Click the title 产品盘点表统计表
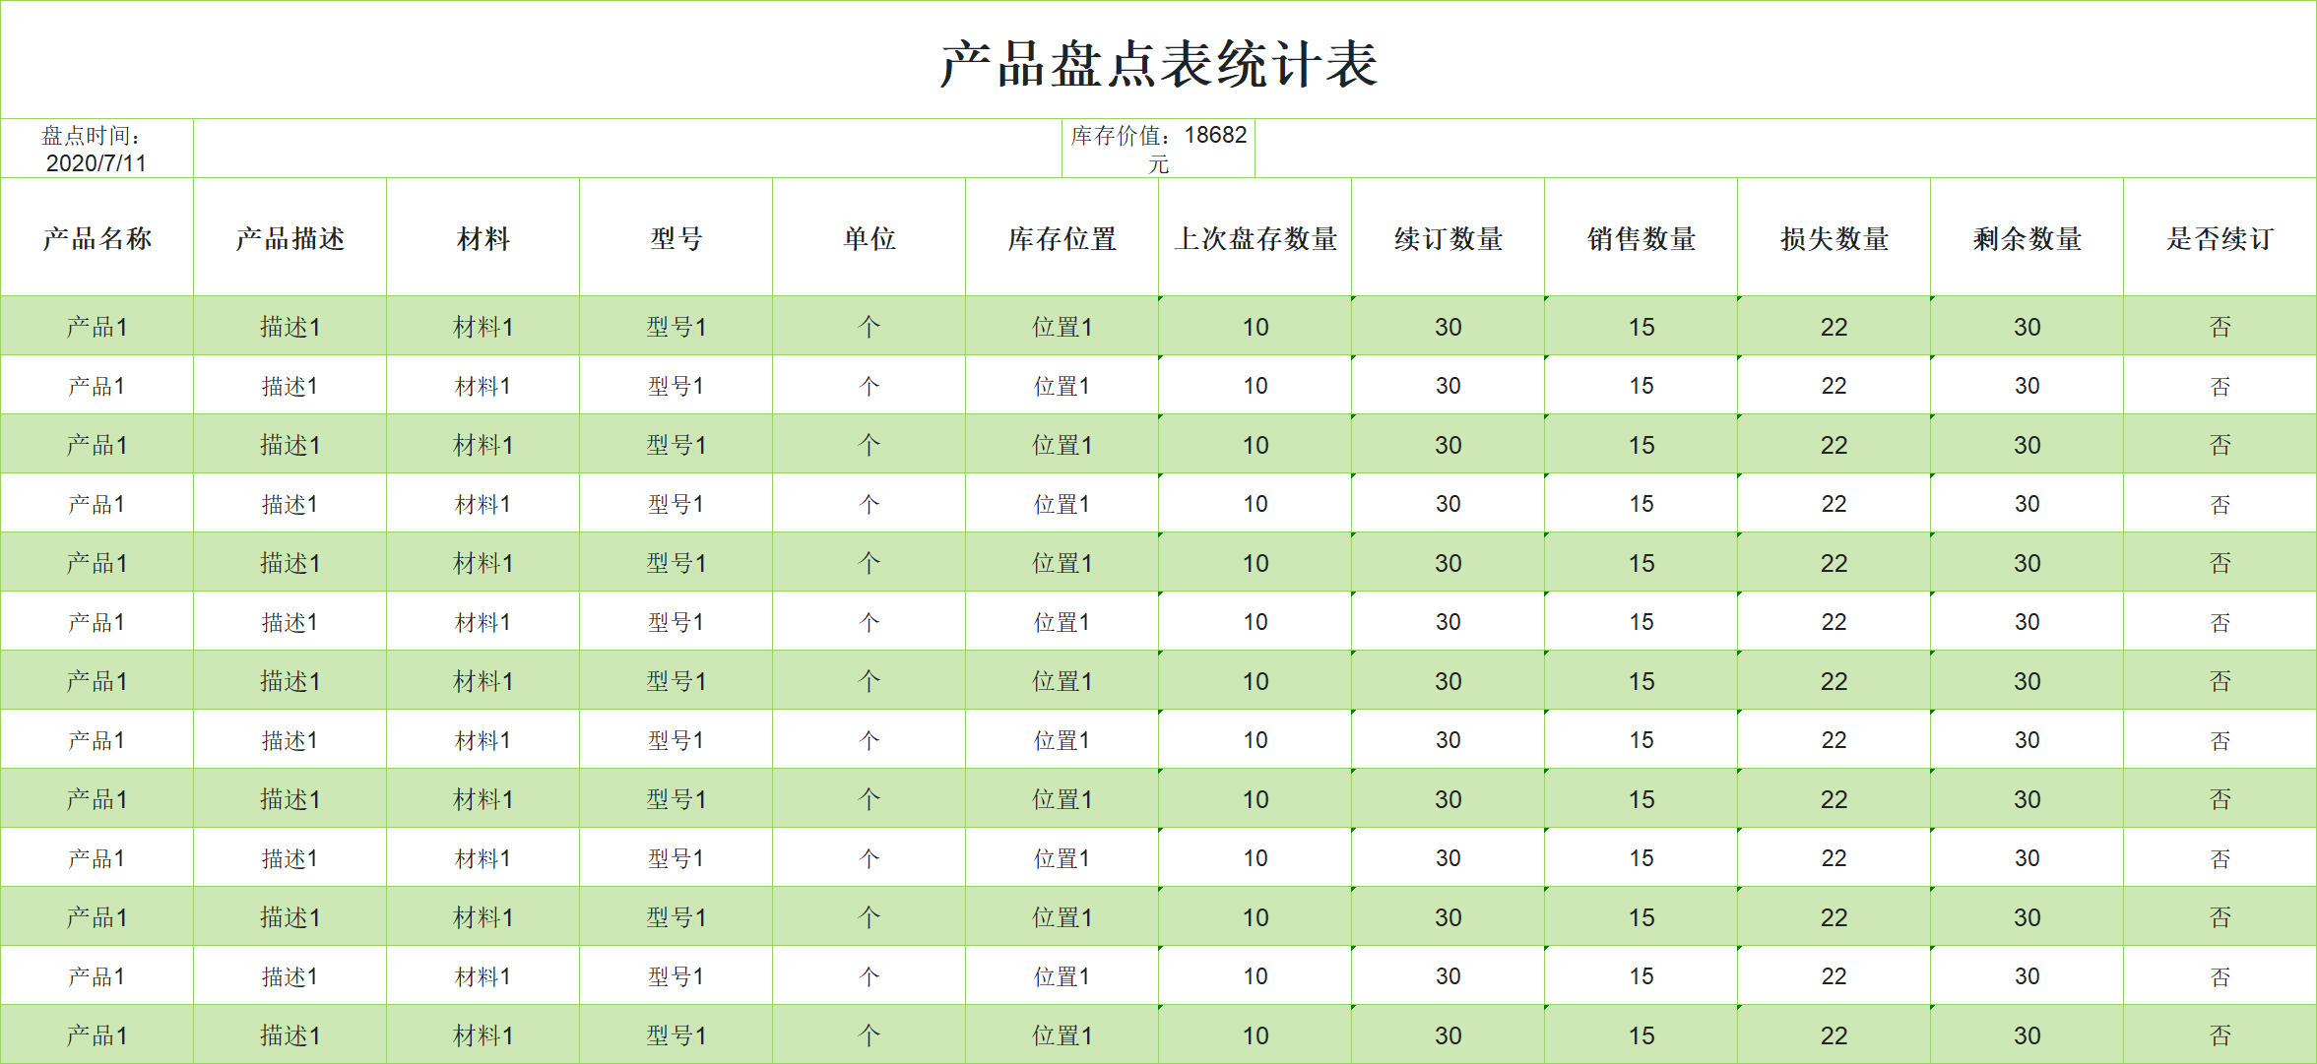 (x=1158, y=59)
